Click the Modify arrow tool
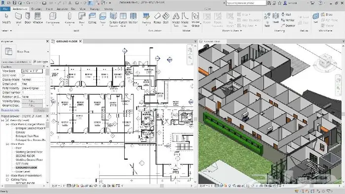The image size is (345, 194). (x=6, y=18)
